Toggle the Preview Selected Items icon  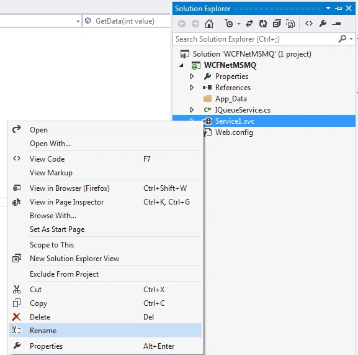pos(336,24)
